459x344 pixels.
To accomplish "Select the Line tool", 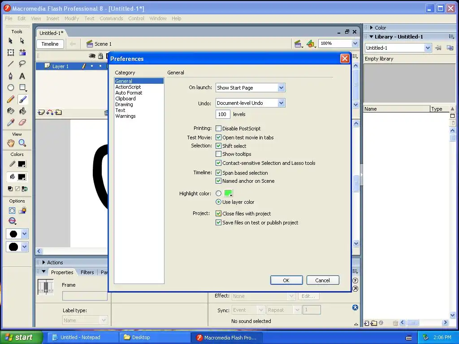I will tap(11, 64).
